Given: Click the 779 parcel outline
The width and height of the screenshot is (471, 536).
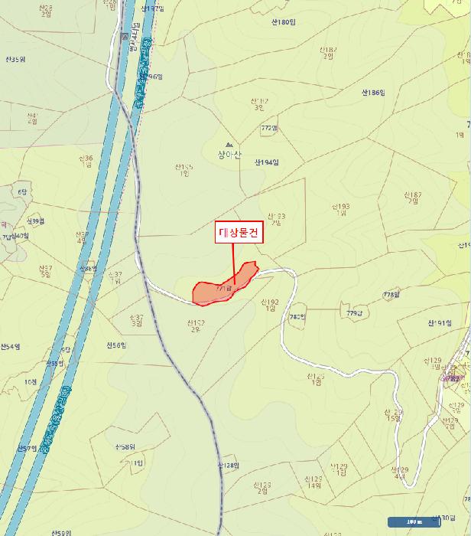Looking at the screenshot, I should pyautogui.click(x=354, y=312).
